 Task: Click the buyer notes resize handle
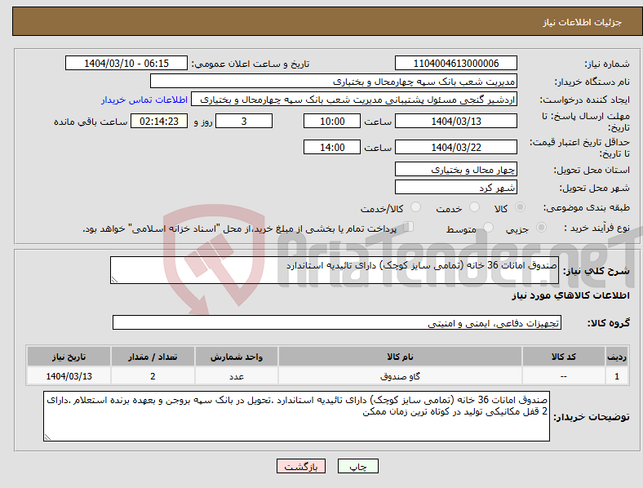(x=47, y=437)
